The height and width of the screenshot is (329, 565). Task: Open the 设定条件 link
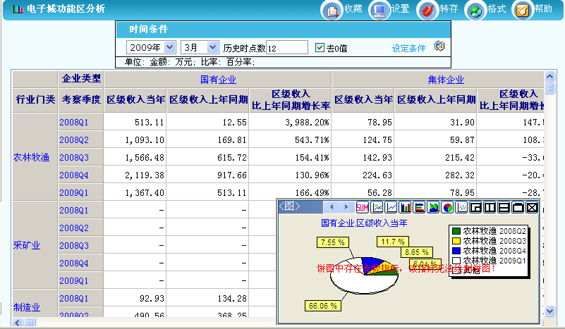point(409,48)
